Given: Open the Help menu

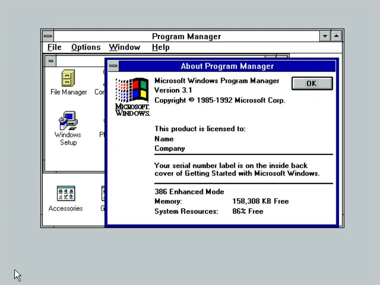Looking at the screenshot, I should click(x=161, y=47).
